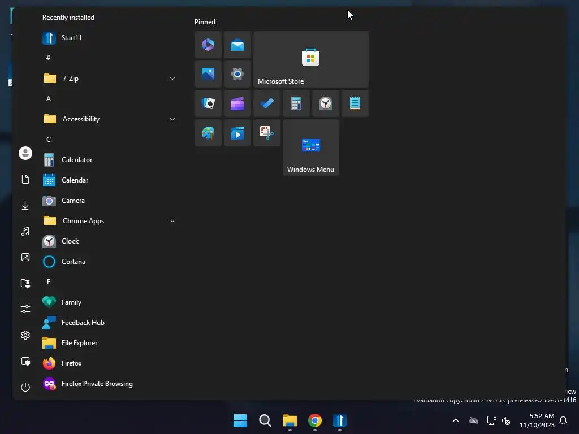Open Music folder from the sidebar
Screen dimensions: 579x434
click(x=25, y=231)
